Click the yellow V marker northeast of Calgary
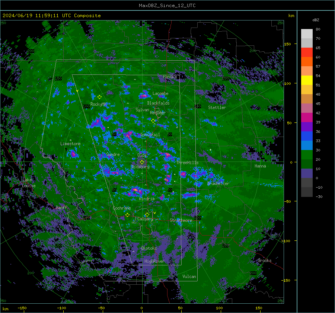Viewport: 335px width, 313px height. (x=154, y=213)
